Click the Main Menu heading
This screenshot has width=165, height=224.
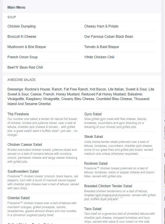pyautogui.click(x=16, y=7)
